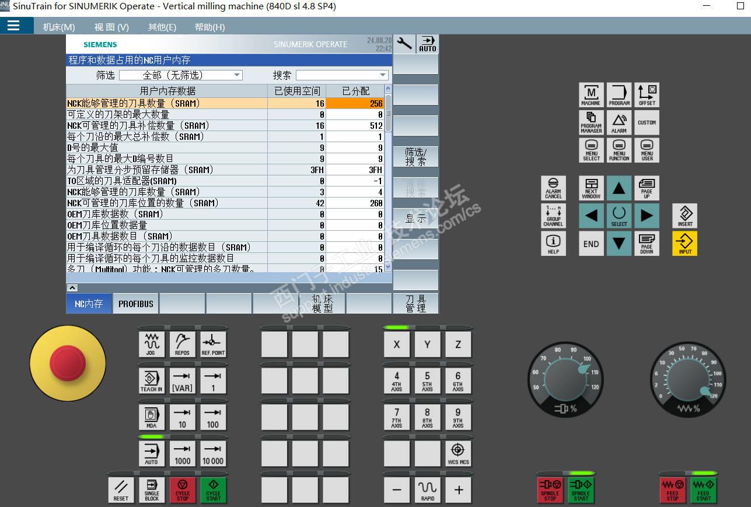Select the highlighted 256 allocated cell
Viewport: 751px width, 507px height.
click(355, 103)
